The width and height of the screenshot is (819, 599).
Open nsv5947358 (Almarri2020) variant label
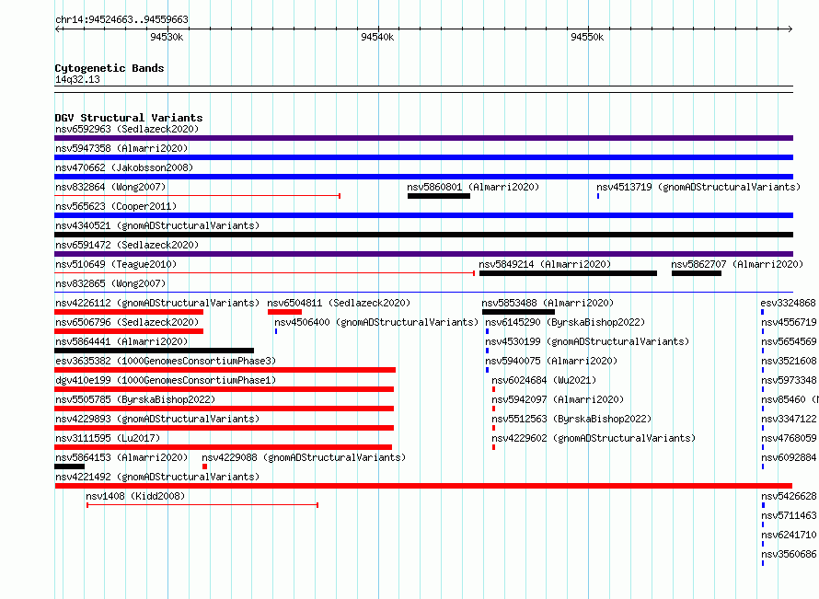click(x=121, y=148)
